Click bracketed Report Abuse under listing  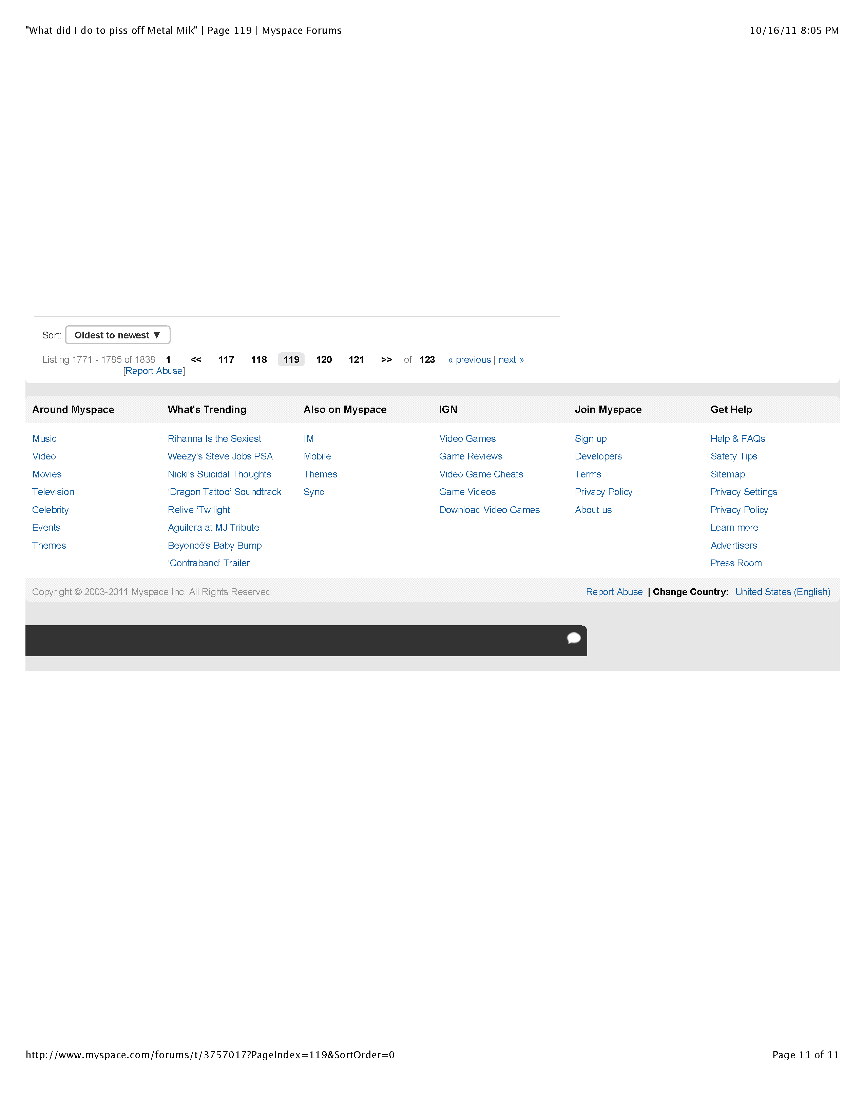point(154,371)
